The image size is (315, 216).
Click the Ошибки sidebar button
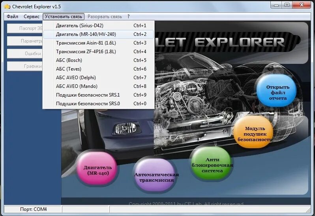coord(25,54)
